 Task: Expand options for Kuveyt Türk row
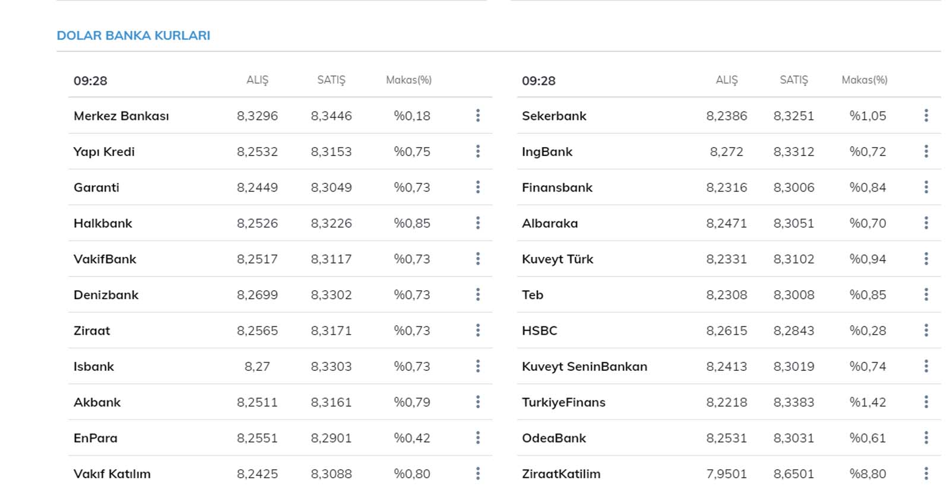[926, 259]
